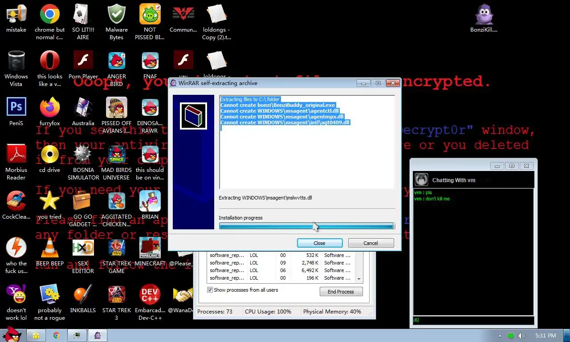Click 'vm : don't kill me' chat message
The height and width of the screenshot is (342, 570).
[432, 199]
